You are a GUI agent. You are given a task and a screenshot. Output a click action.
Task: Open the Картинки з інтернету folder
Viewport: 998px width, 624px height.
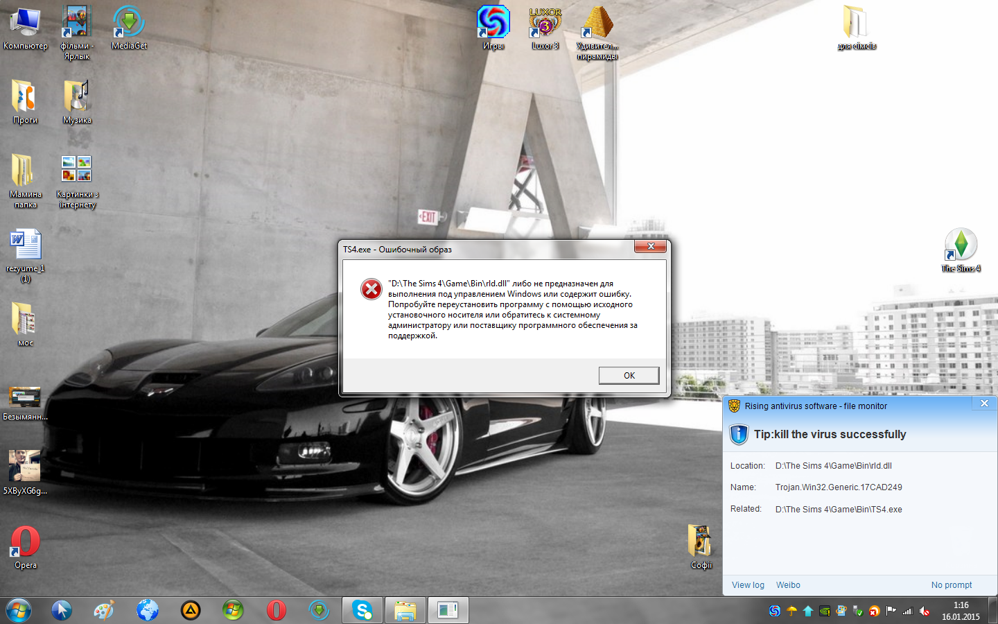77,181
